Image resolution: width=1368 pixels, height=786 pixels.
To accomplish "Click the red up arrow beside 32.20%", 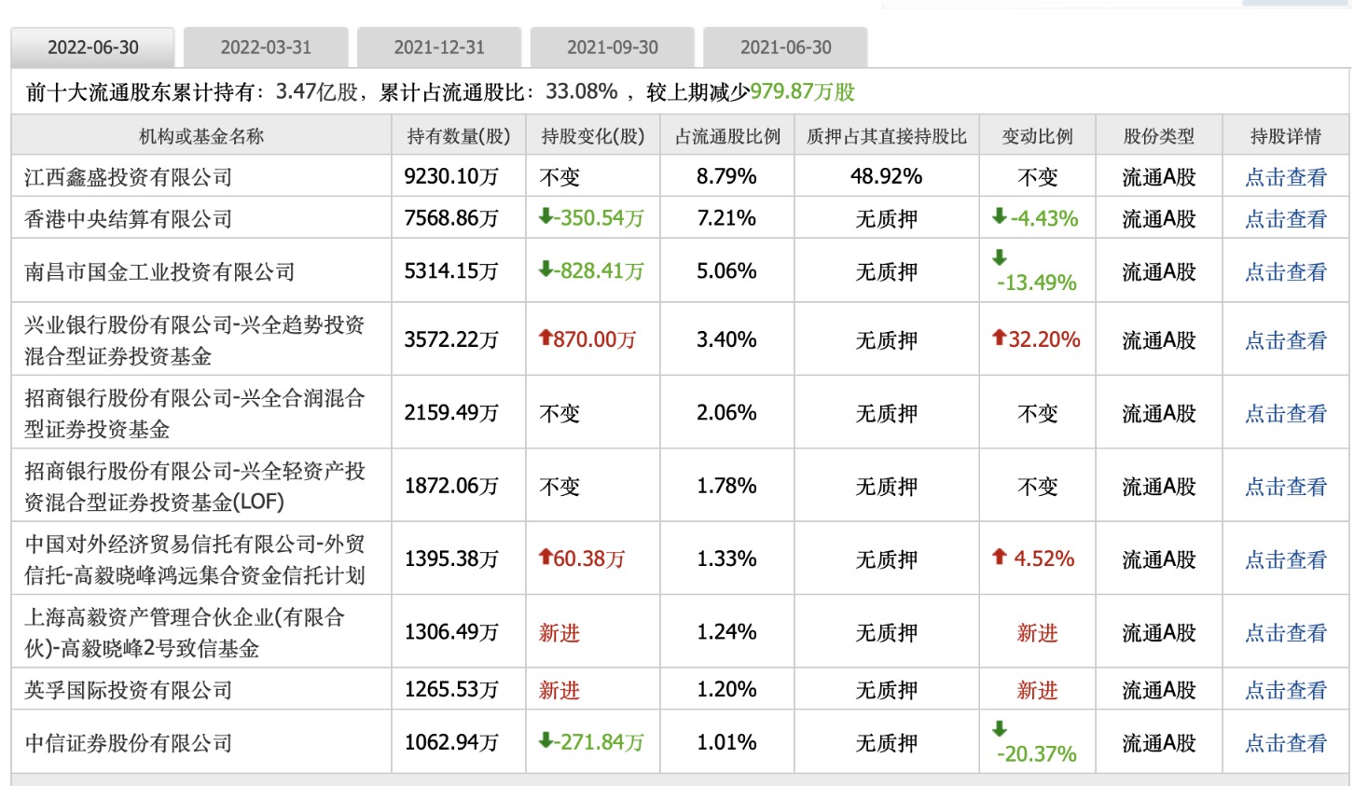I will pyautogui.click(x=999, y=338).
